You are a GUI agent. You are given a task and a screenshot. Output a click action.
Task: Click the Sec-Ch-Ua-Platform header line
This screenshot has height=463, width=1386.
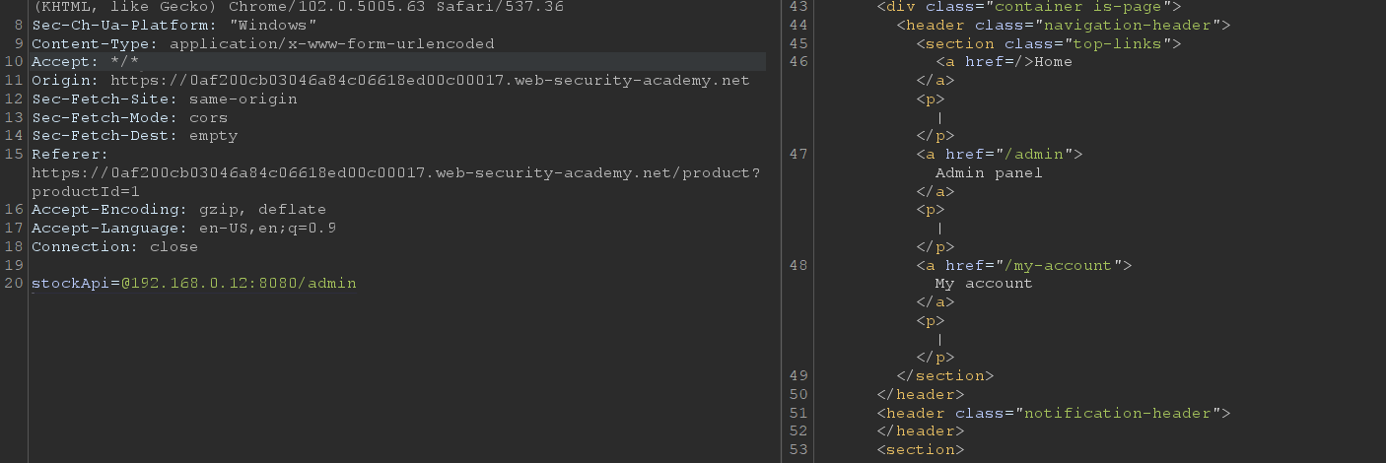click(173, 26)
